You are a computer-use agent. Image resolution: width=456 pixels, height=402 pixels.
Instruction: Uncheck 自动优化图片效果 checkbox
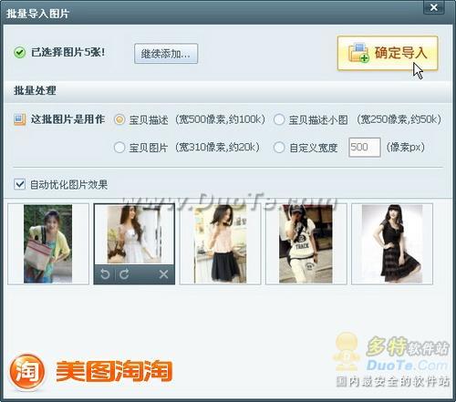(x=20, y=184)
